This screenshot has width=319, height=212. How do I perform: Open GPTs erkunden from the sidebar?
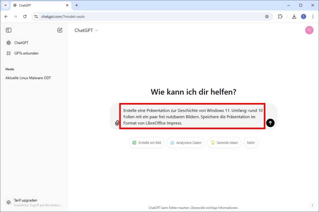tap(26, 53)
